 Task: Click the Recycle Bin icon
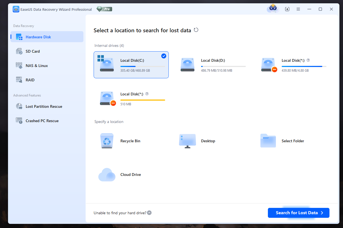click(x=107, y=141)
